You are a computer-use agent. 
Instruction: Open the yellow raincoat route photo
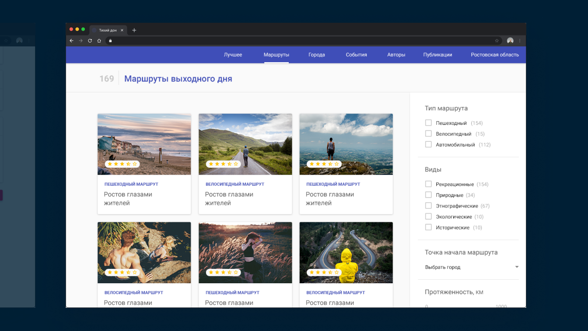point(346,252)
